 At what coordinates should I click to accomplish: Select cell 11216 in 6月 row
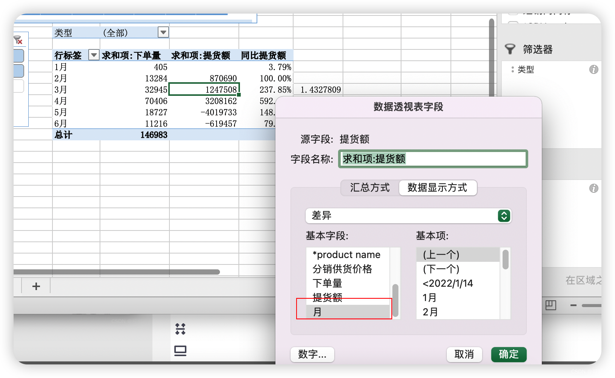click(135, 124)
